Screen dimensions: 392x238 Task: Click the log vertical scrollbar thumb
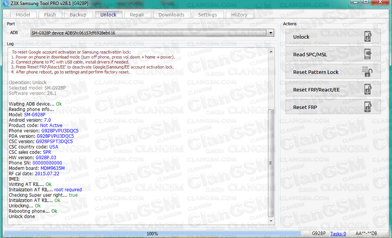271,163
